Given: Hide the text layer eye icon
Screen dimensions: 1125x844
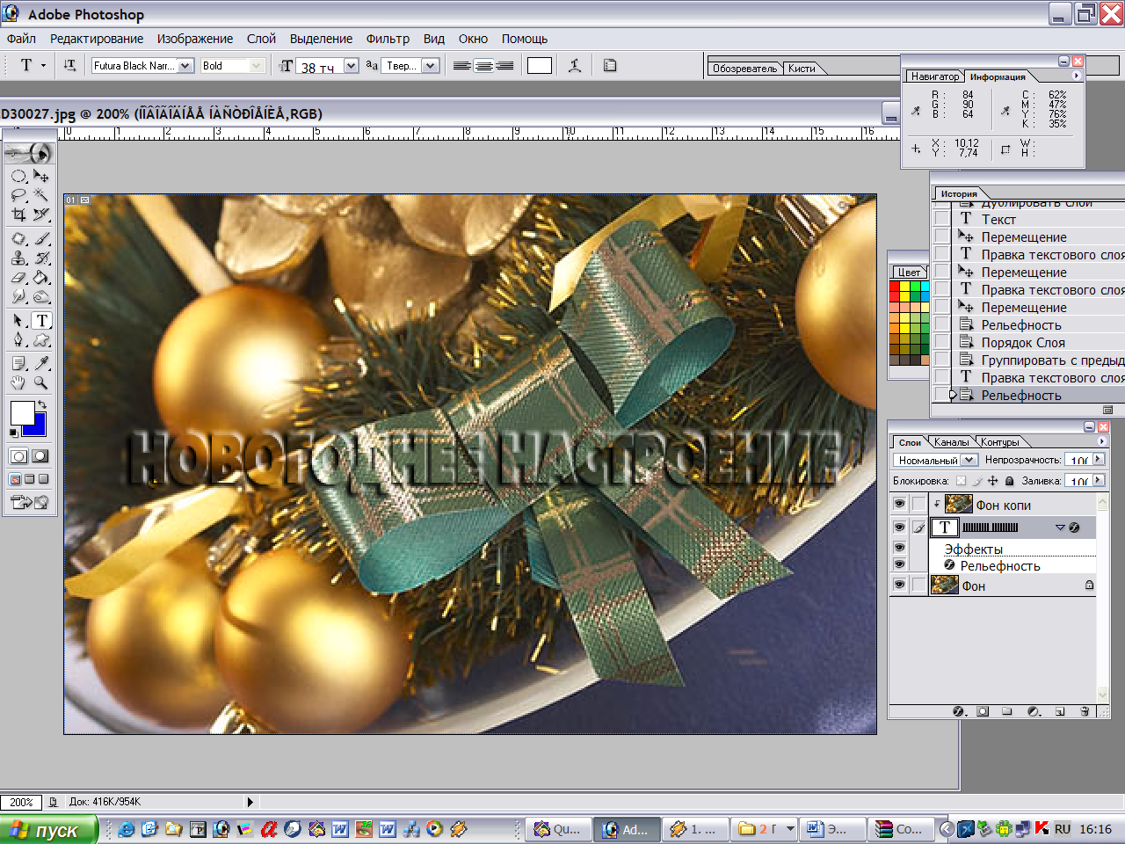Looking at the screenshot, I should [x=899, y=527].
